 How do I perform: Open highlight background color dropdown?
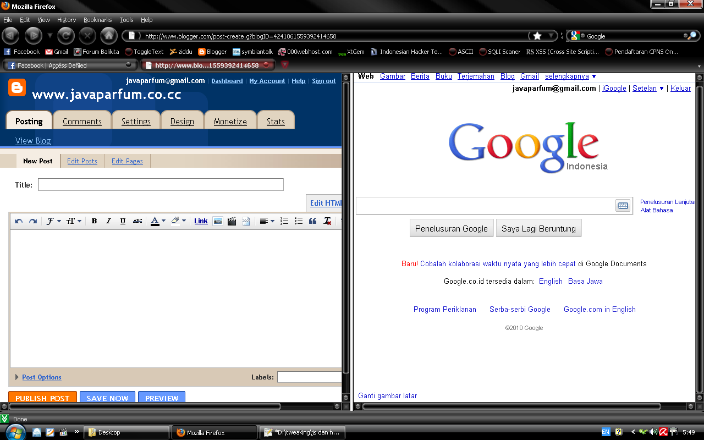(178, 221)
